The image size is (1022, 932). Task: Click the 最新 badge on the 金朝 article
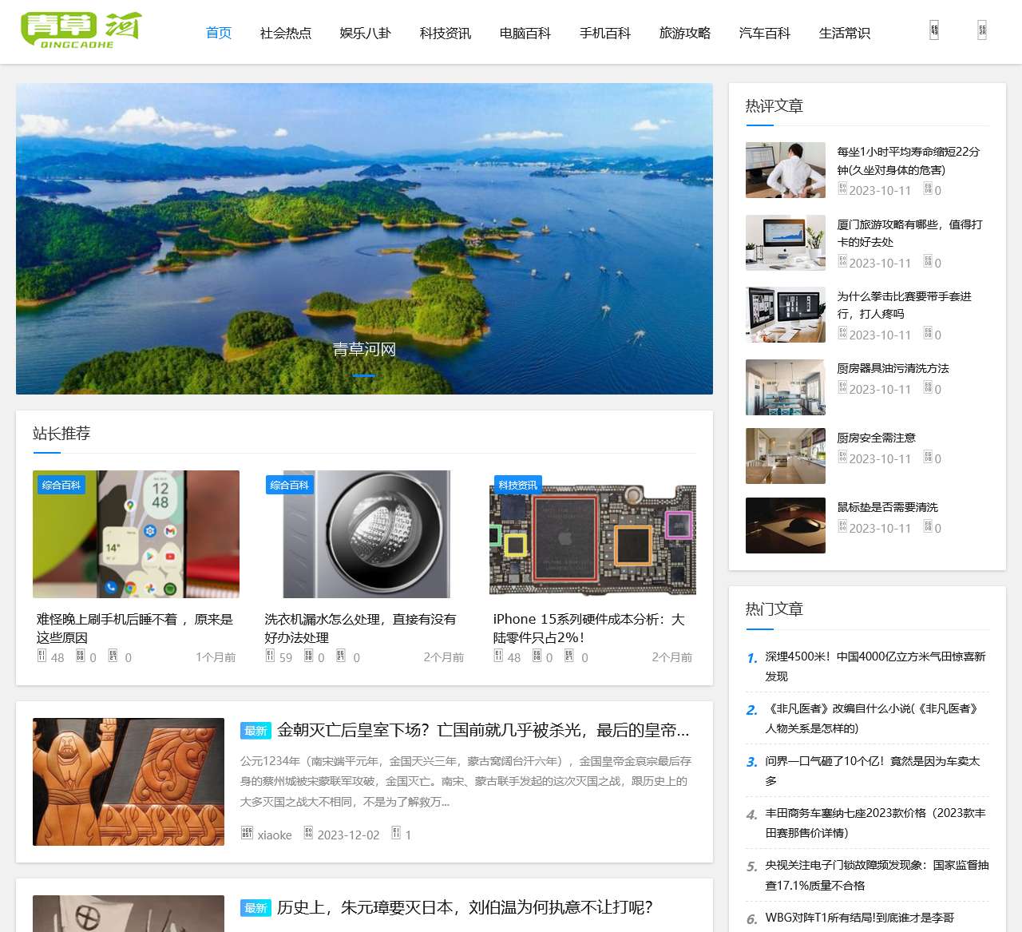[x=255, y=730]
